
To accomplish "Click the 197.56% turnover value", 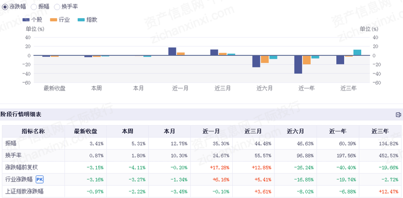I will point(346,155).
